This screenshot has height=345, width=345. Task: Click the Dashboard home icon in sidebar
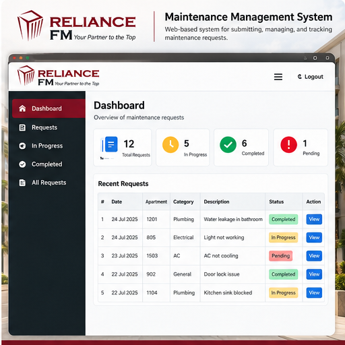point(22,108)
